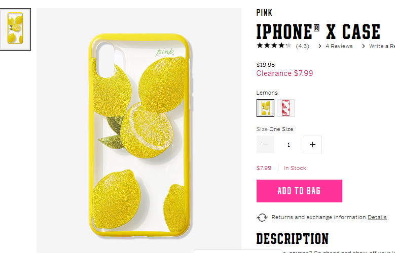Select the red strawberry pattern swatch
395x253 pixels.
[x=285, y=108]
